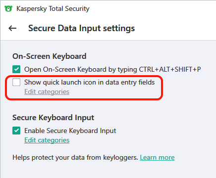Click empty panel area below the Learn more line
This screenshot has height=178, width=216.
[x=108, y=171]
